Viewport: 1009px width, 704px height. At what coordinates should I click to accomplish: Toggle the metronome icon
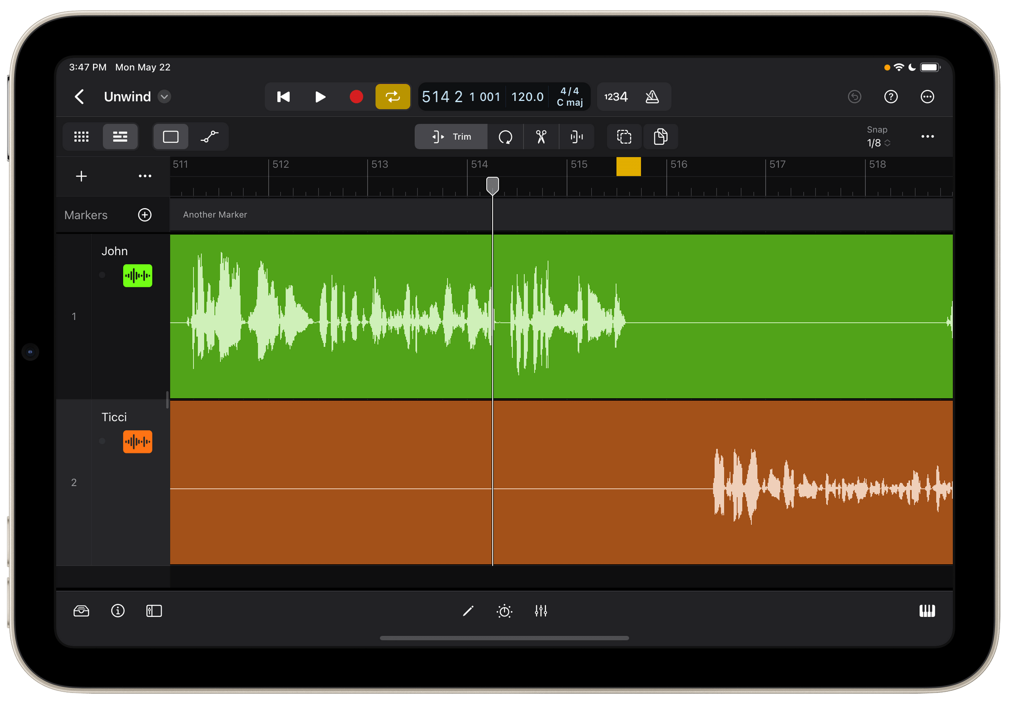(652, 97)
